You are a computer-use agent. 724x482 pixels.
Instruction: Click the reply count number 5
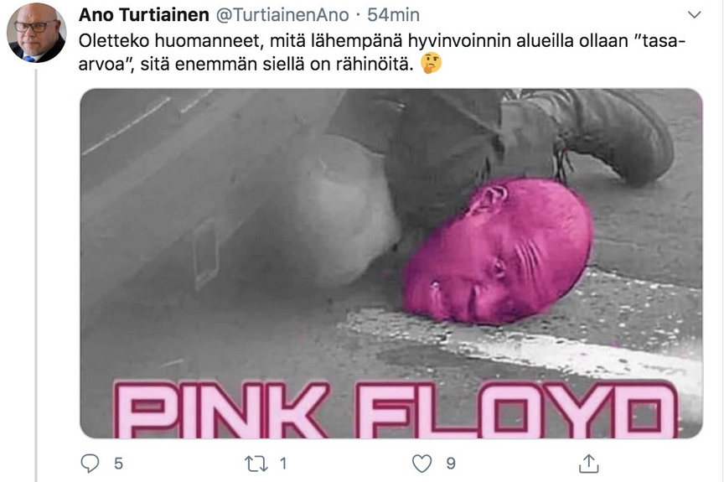pos(118,464)
